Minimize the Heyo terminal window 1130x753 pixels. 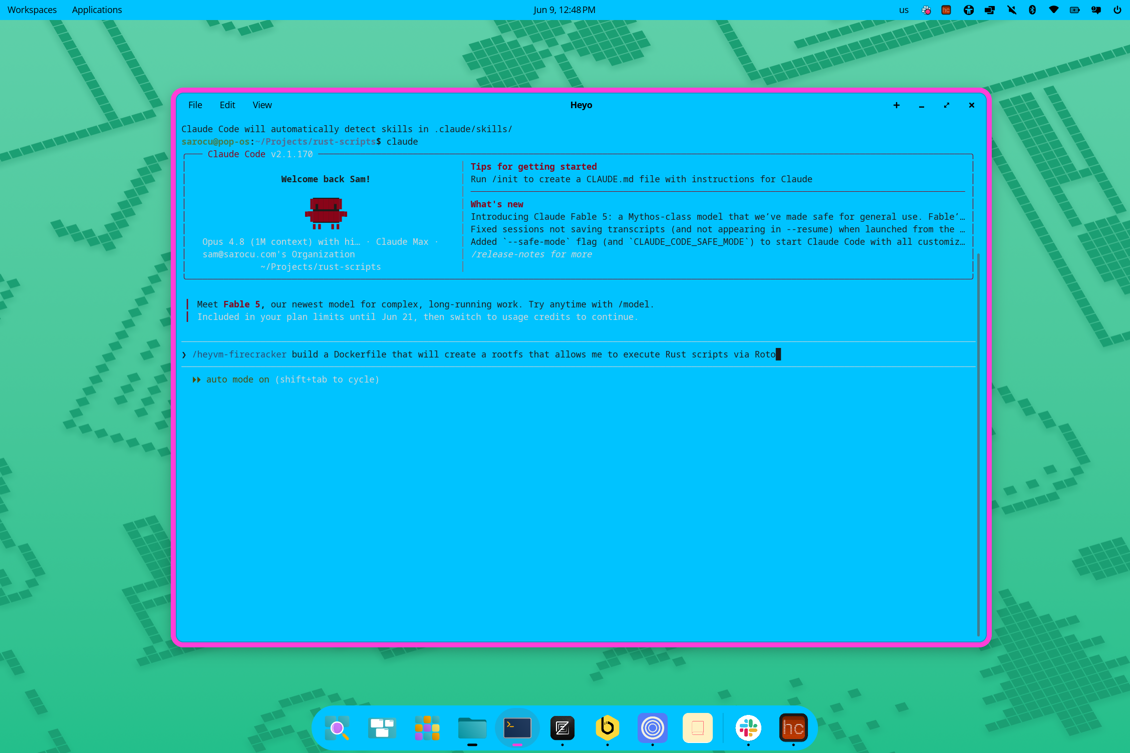922,105
